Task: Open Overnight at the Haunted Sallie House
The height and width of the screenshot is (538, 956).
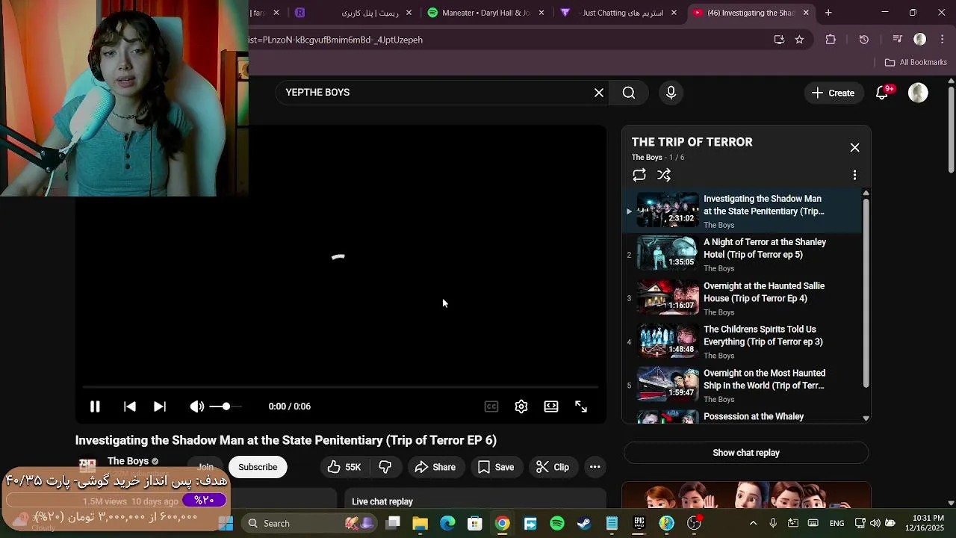Action: click(742, 298)
